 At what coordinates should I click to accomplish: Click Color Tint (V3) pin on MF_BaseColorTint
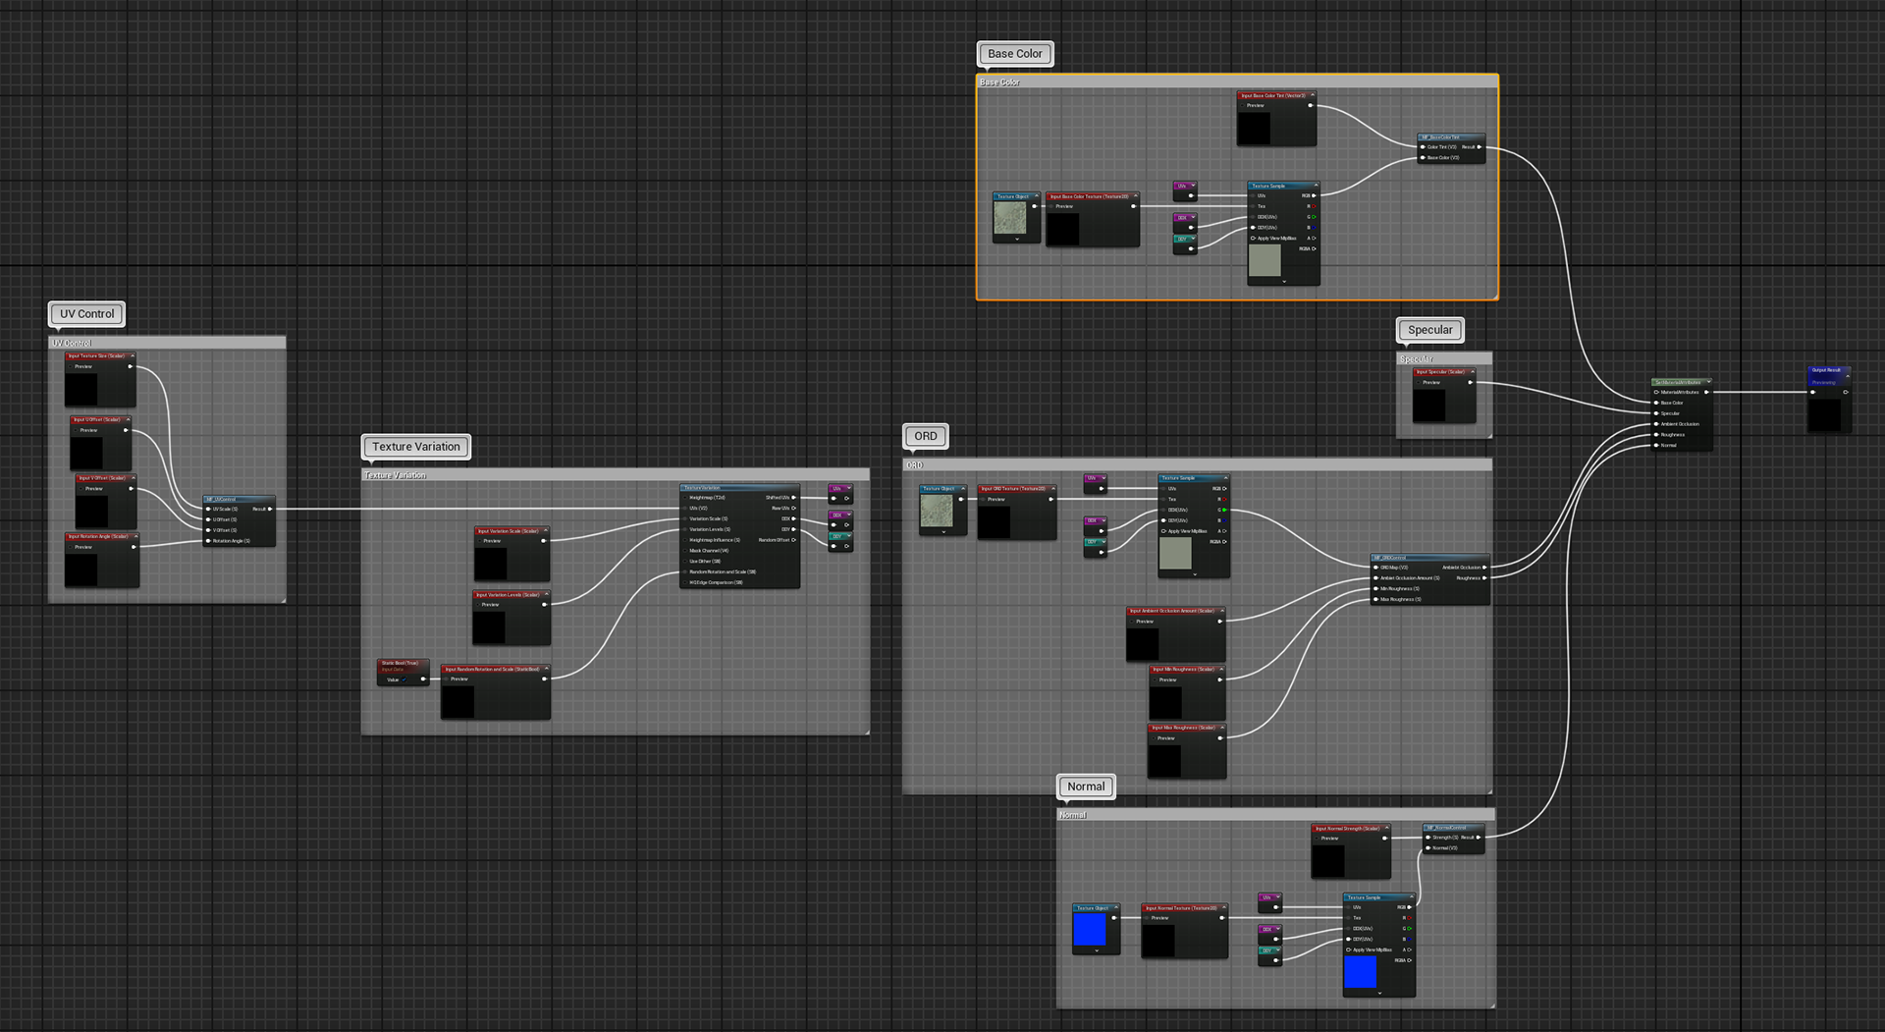1423,147
